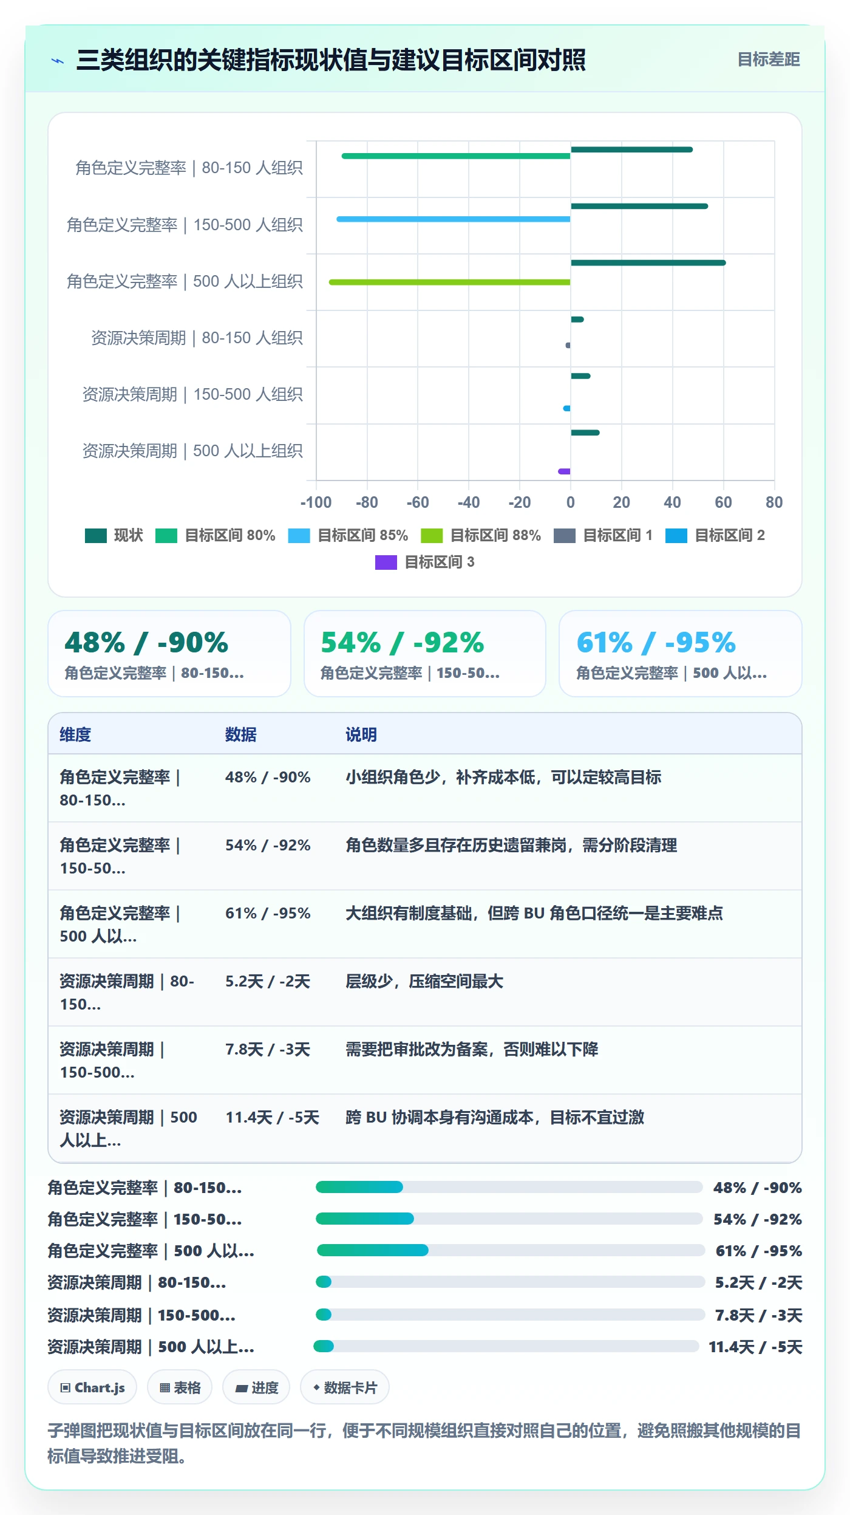Click chart axis label 角色定义完整率 | 80-150 人组织
The width and height of the screenshot is (850, 1515).
pyautogui.click(x=189, y=168)
